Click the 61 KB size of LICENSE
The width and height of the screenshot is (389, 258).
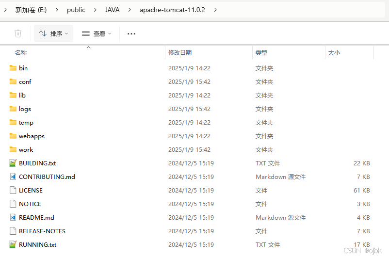pos(362,190)
